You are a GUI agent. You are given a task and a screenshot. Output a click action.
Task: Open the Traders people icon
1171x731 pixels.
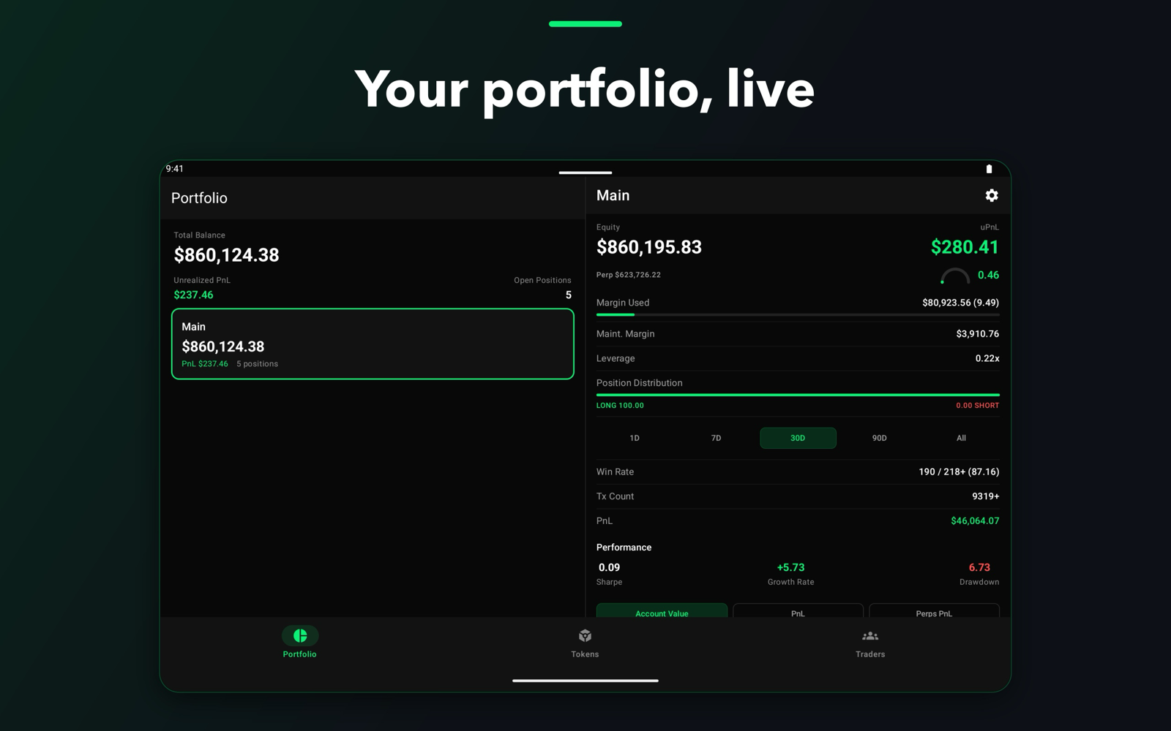click(x=870, y=636)
